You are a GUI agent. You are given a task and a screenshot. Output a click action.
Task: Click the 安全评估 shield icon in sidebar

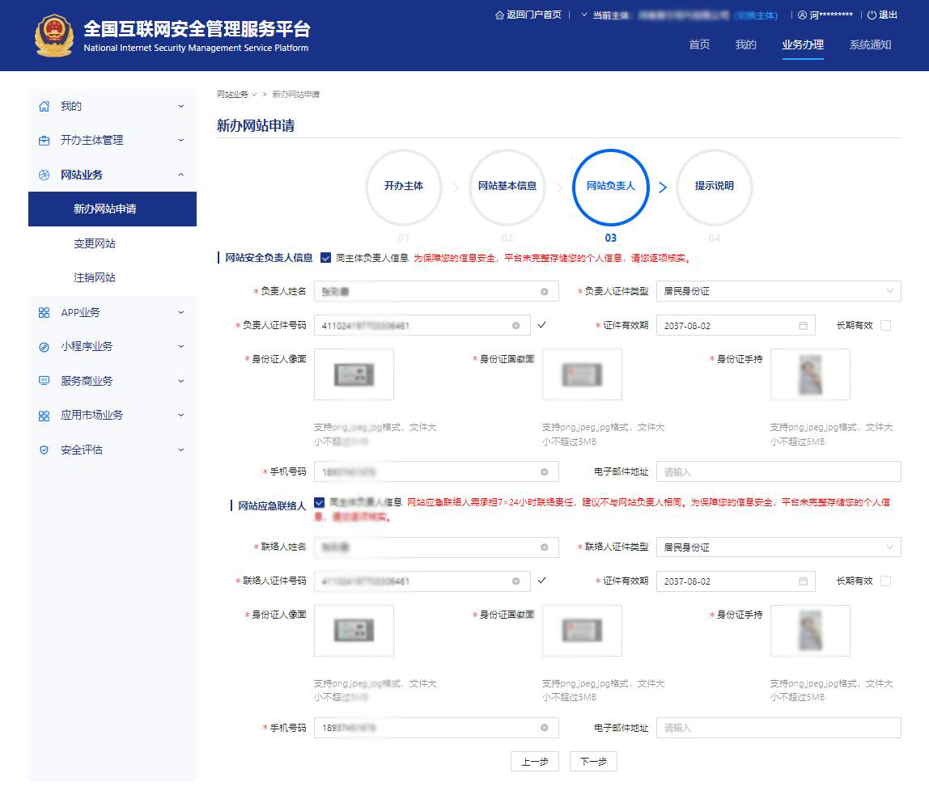45,450
